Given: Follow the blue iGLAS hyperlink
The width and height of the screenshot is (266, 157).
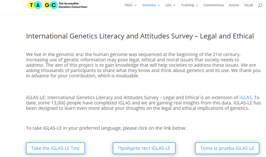Looking at the screenshot, I should [245, 97].
